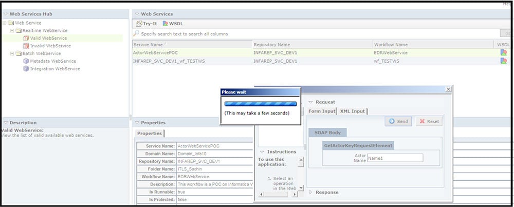The width and height of the screenshot is (514, 207).
Task: Click the Valid WebService node icon
Action: (26, 39)
